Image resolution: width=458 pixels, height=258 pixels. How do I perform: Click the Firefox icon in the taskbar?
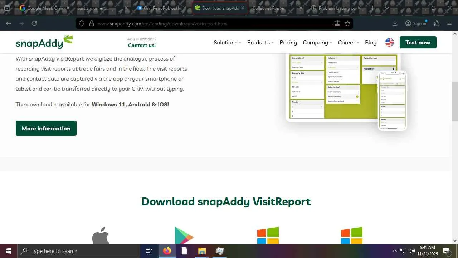pos(167,251)
